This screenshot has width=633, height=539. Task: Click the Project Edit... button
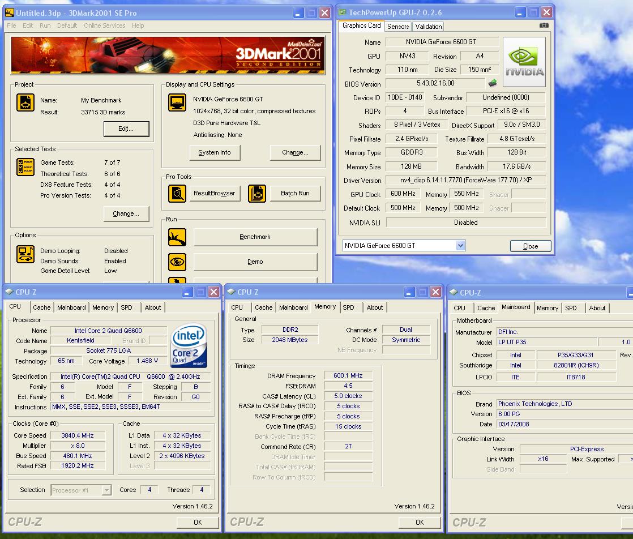[126, 129]
